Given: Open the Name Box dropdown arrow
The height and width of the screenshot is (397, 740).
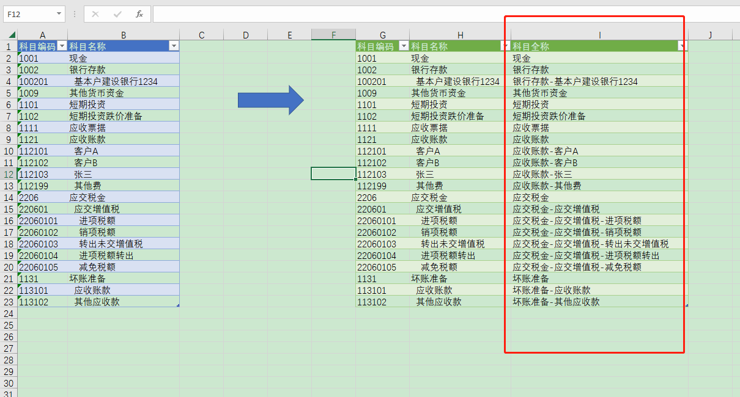Looking at the screenshot, I should point(59,13).
